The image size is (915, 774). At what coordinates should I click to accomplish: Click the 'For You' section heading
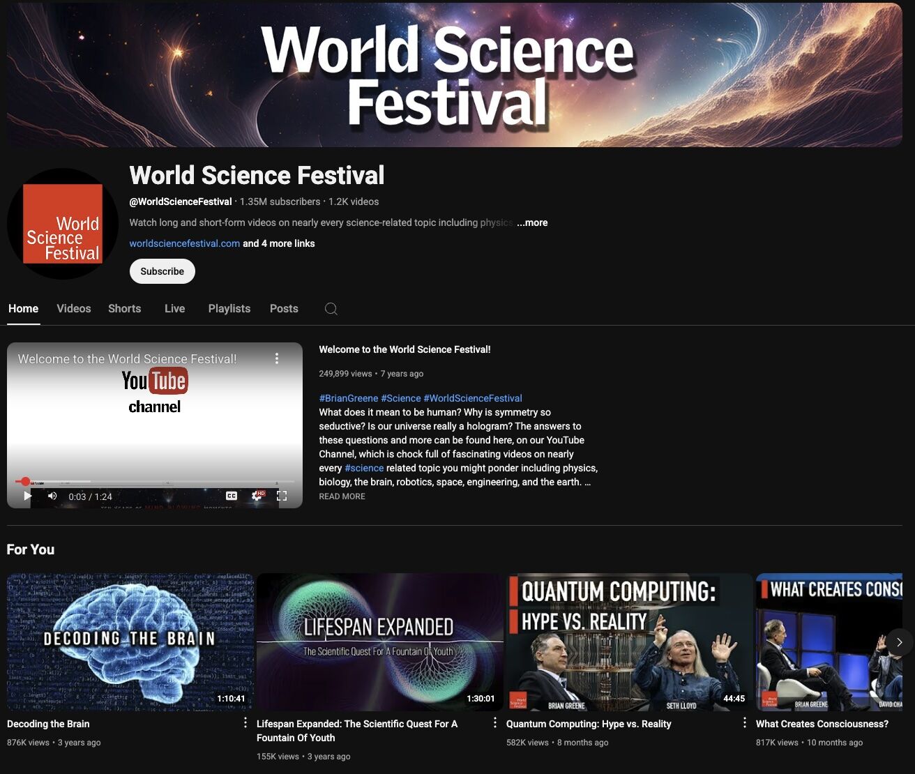31,549
